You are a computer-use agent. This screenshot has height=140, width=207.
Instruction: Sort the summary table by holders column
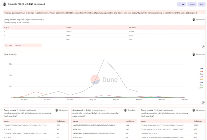click(x=132, y=27)
